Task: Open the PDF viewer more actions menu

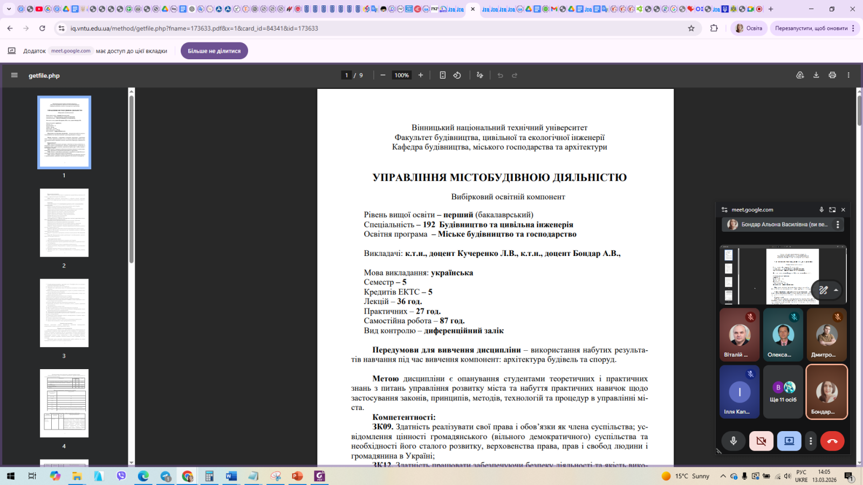Action: click(x=848, y=75)
